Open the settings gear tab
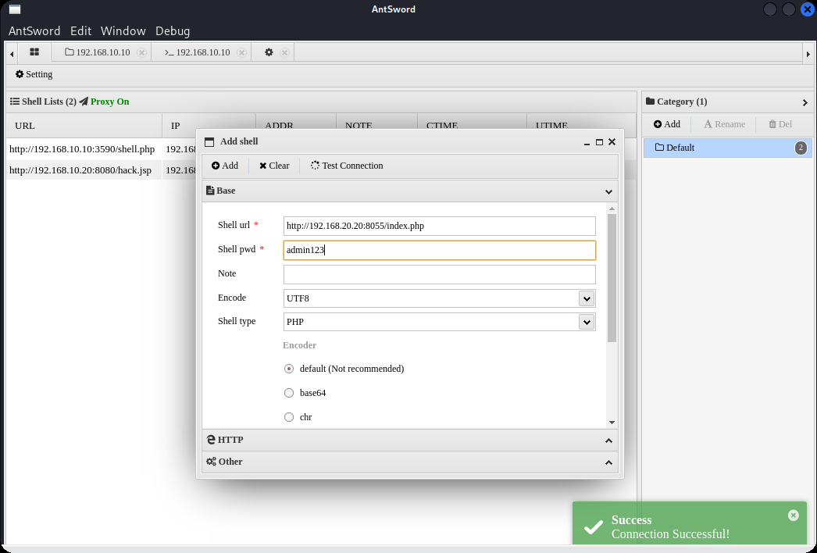Image resolution: width=817 pixels, height=553 pixels. click(x=269, y=52)
